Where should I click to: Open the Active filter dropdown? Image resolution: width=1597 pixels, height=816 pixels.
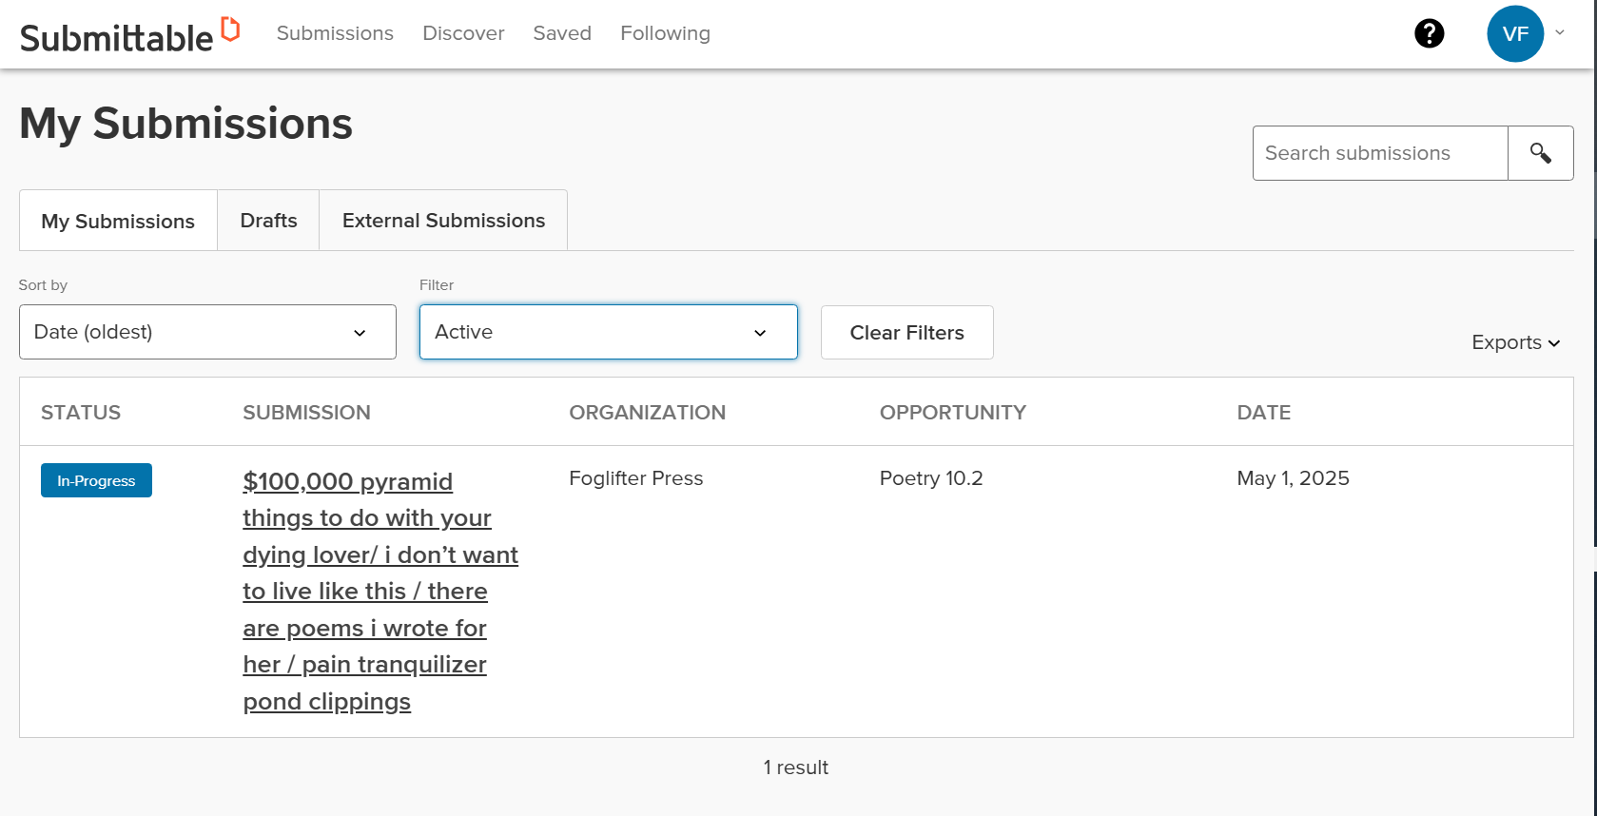[608, 332]
